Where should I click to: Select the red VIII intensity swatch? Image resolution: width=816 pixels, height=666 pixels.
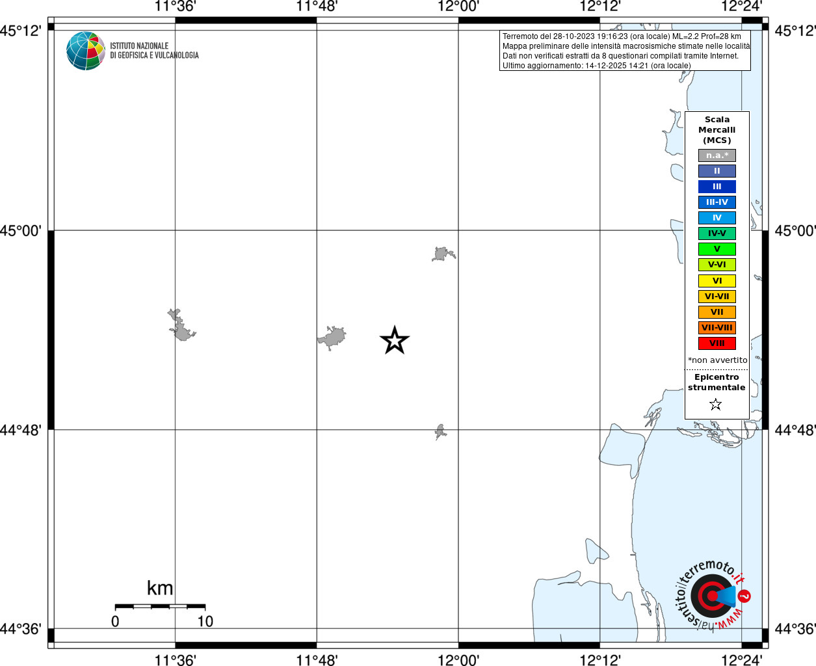(x=717, y=343)
